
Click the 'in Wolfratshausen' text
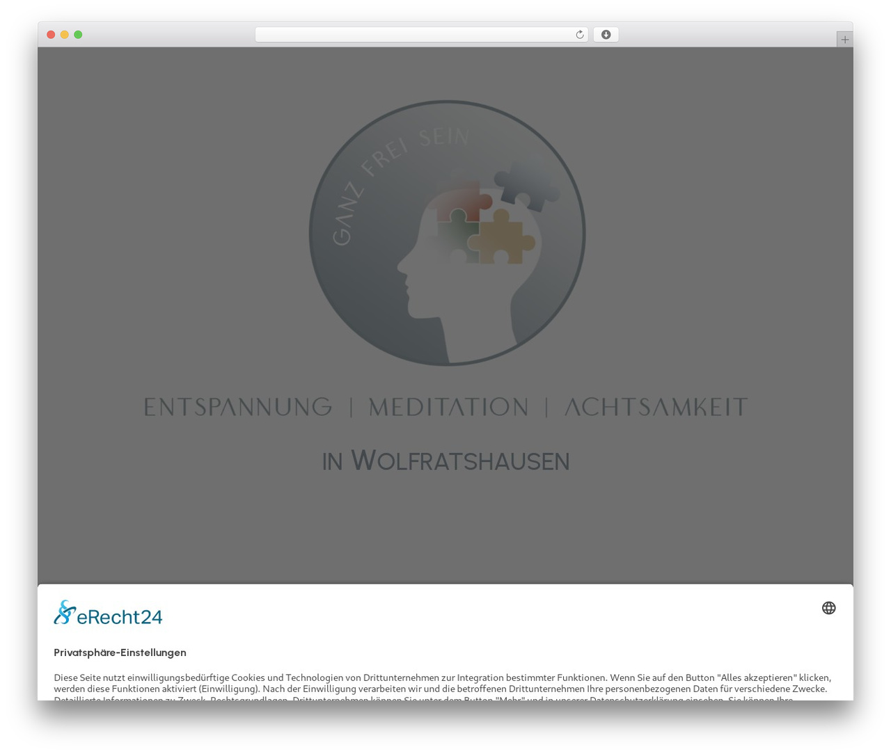point(445,460)
